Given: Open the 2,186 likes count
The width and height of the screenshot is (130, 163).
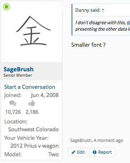Looking at the screenshot, I should tap(32, 112).
